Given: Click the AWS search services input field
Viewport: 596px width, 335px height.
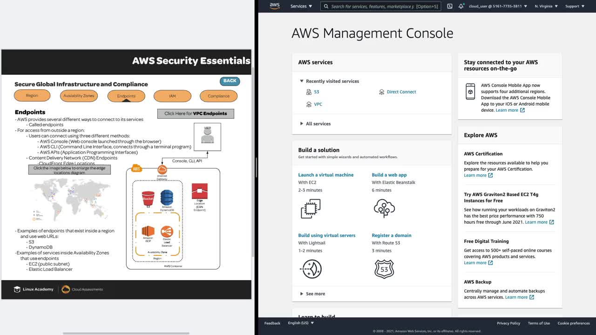Looking at the screenshot, I should pyautogui.click(x=381, y=7).
